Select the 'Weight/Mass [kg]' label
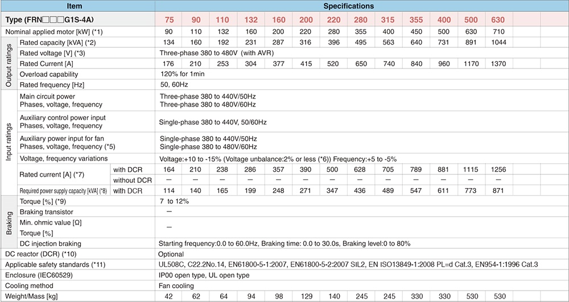Viewport: 569px width, 302px height. click(31, 296)
